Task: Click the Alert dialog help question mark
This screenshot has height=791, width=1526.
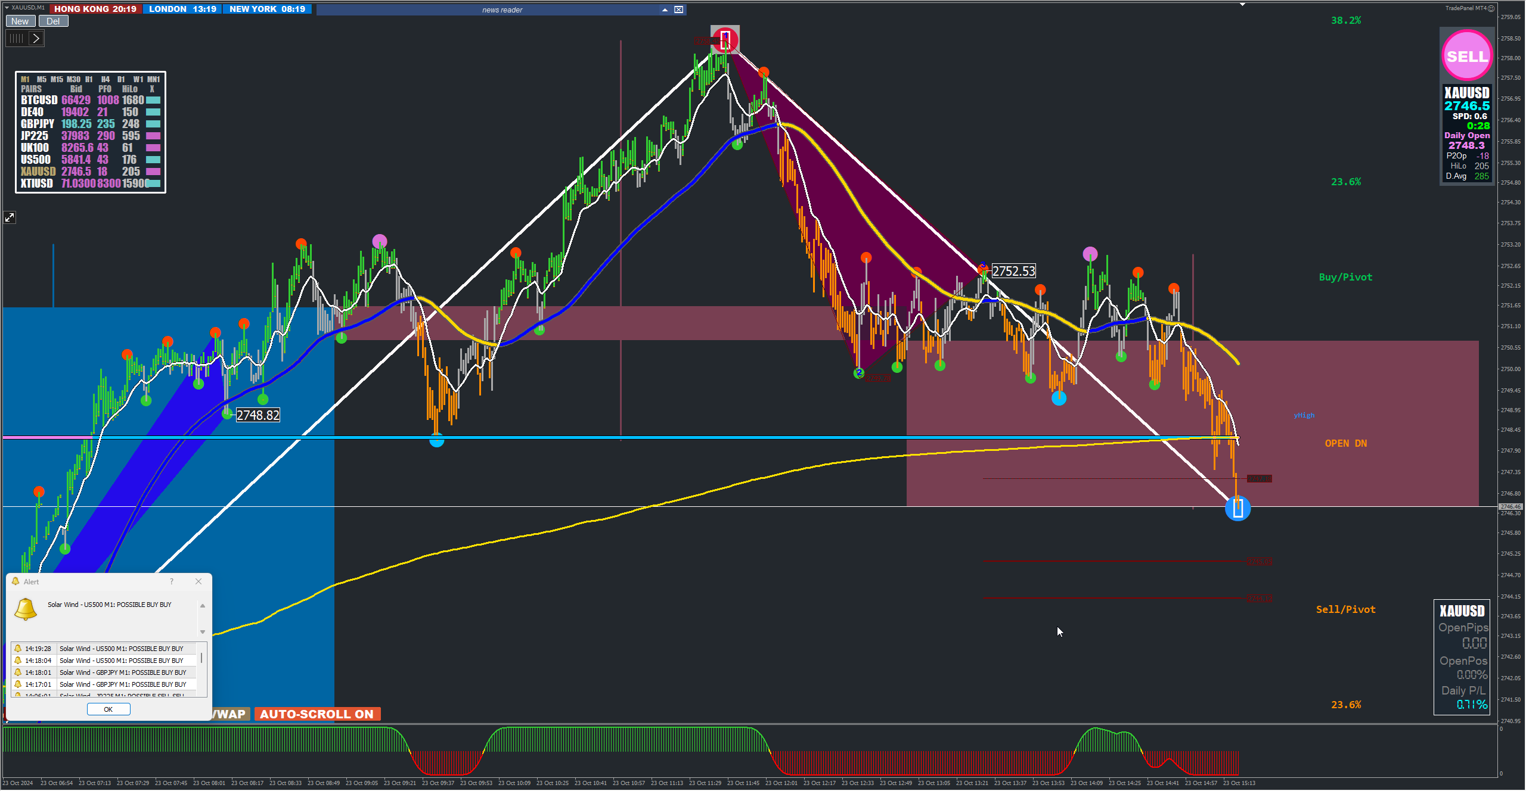Action: click(x=172, y=581)
